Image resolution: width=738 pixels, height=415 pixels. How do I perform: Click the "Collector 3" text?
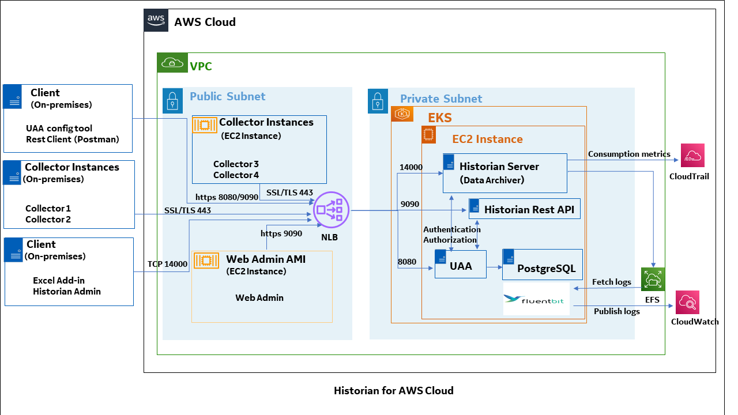(236, 164)
